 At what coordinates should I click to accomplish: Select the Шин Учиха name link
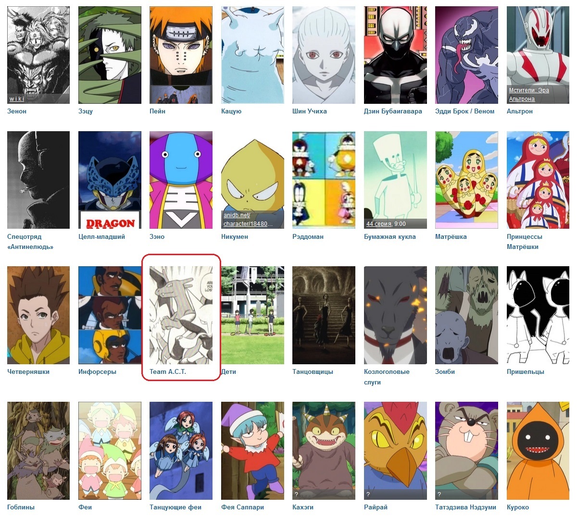(x=310, y=111)
